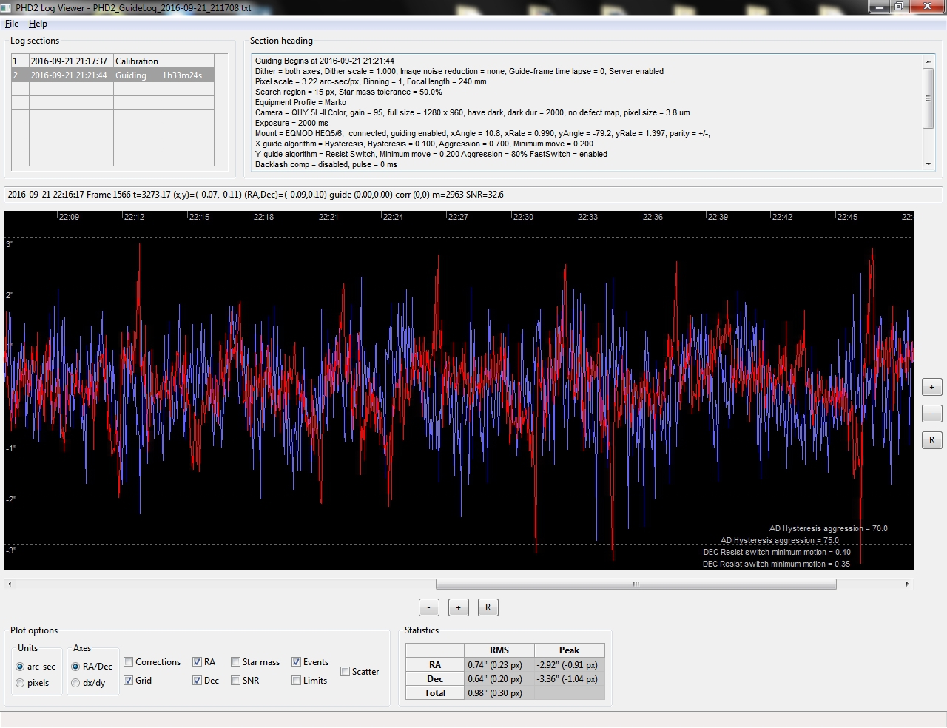This screenshot has height=728, width=947.
Task: Click the 'Camera = QHY 5L-II Color' line
Action: tap(472, 112)
